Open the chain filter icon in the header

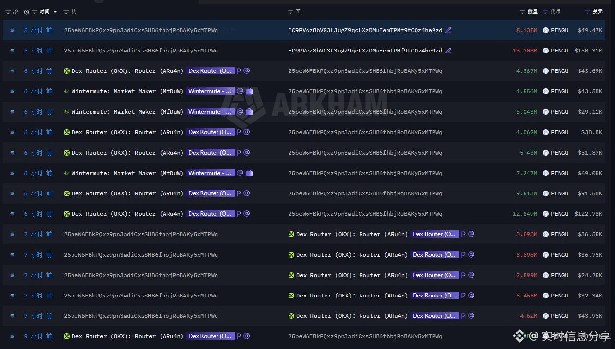(8, 12)
